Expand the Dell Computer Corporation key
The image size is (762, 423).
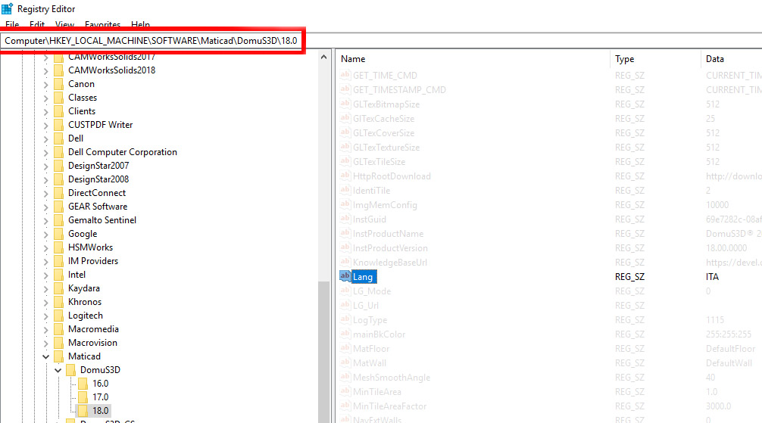[x=45, y=152]
